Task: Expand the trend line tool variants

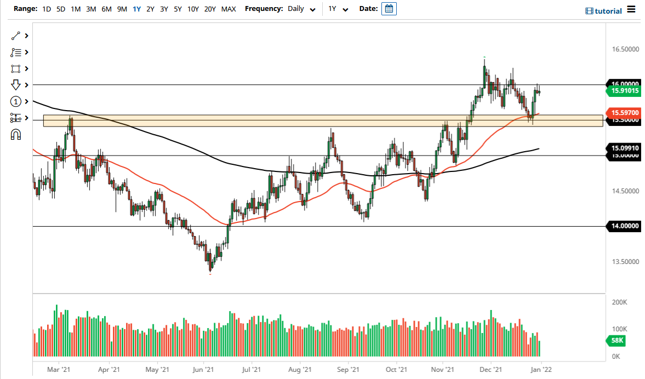Action: 26,36
